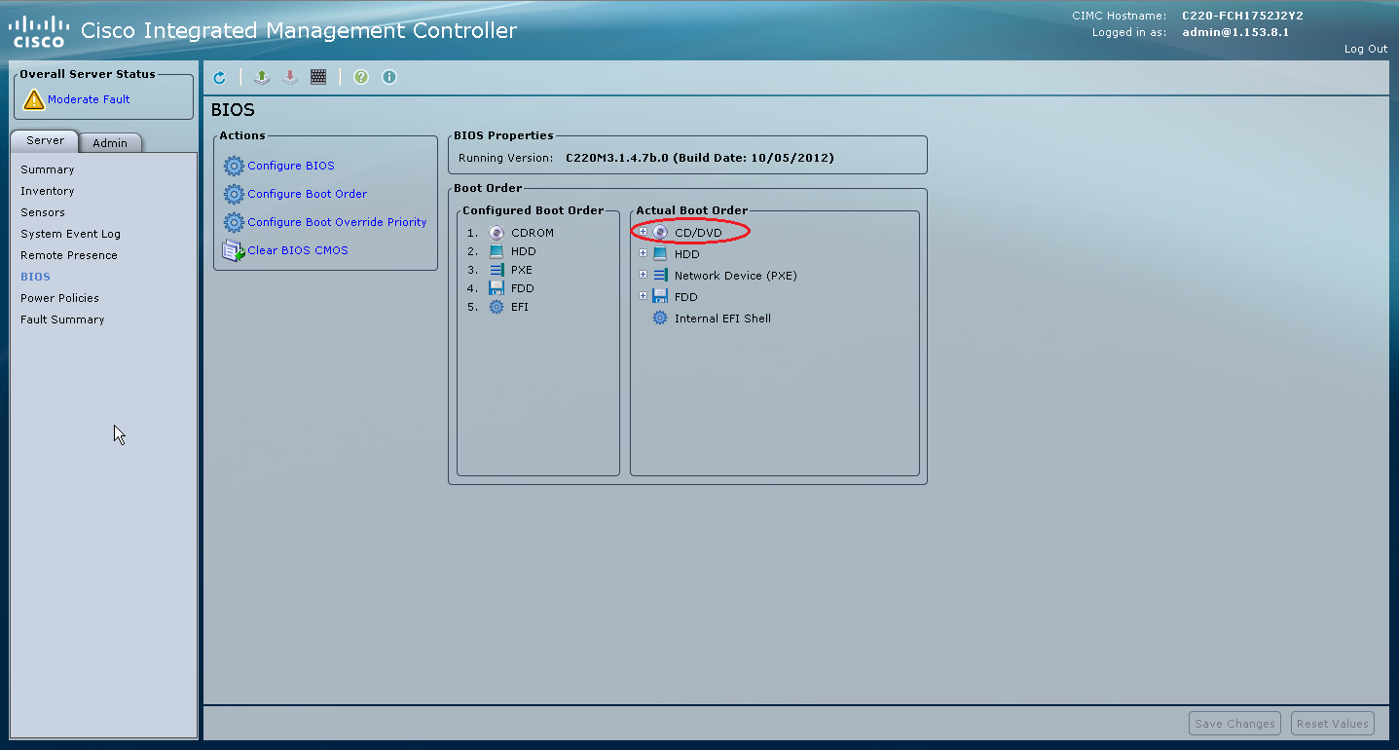Click the BIOS running version value
This screenshot has height=750, width=1399.
point(700,158)
